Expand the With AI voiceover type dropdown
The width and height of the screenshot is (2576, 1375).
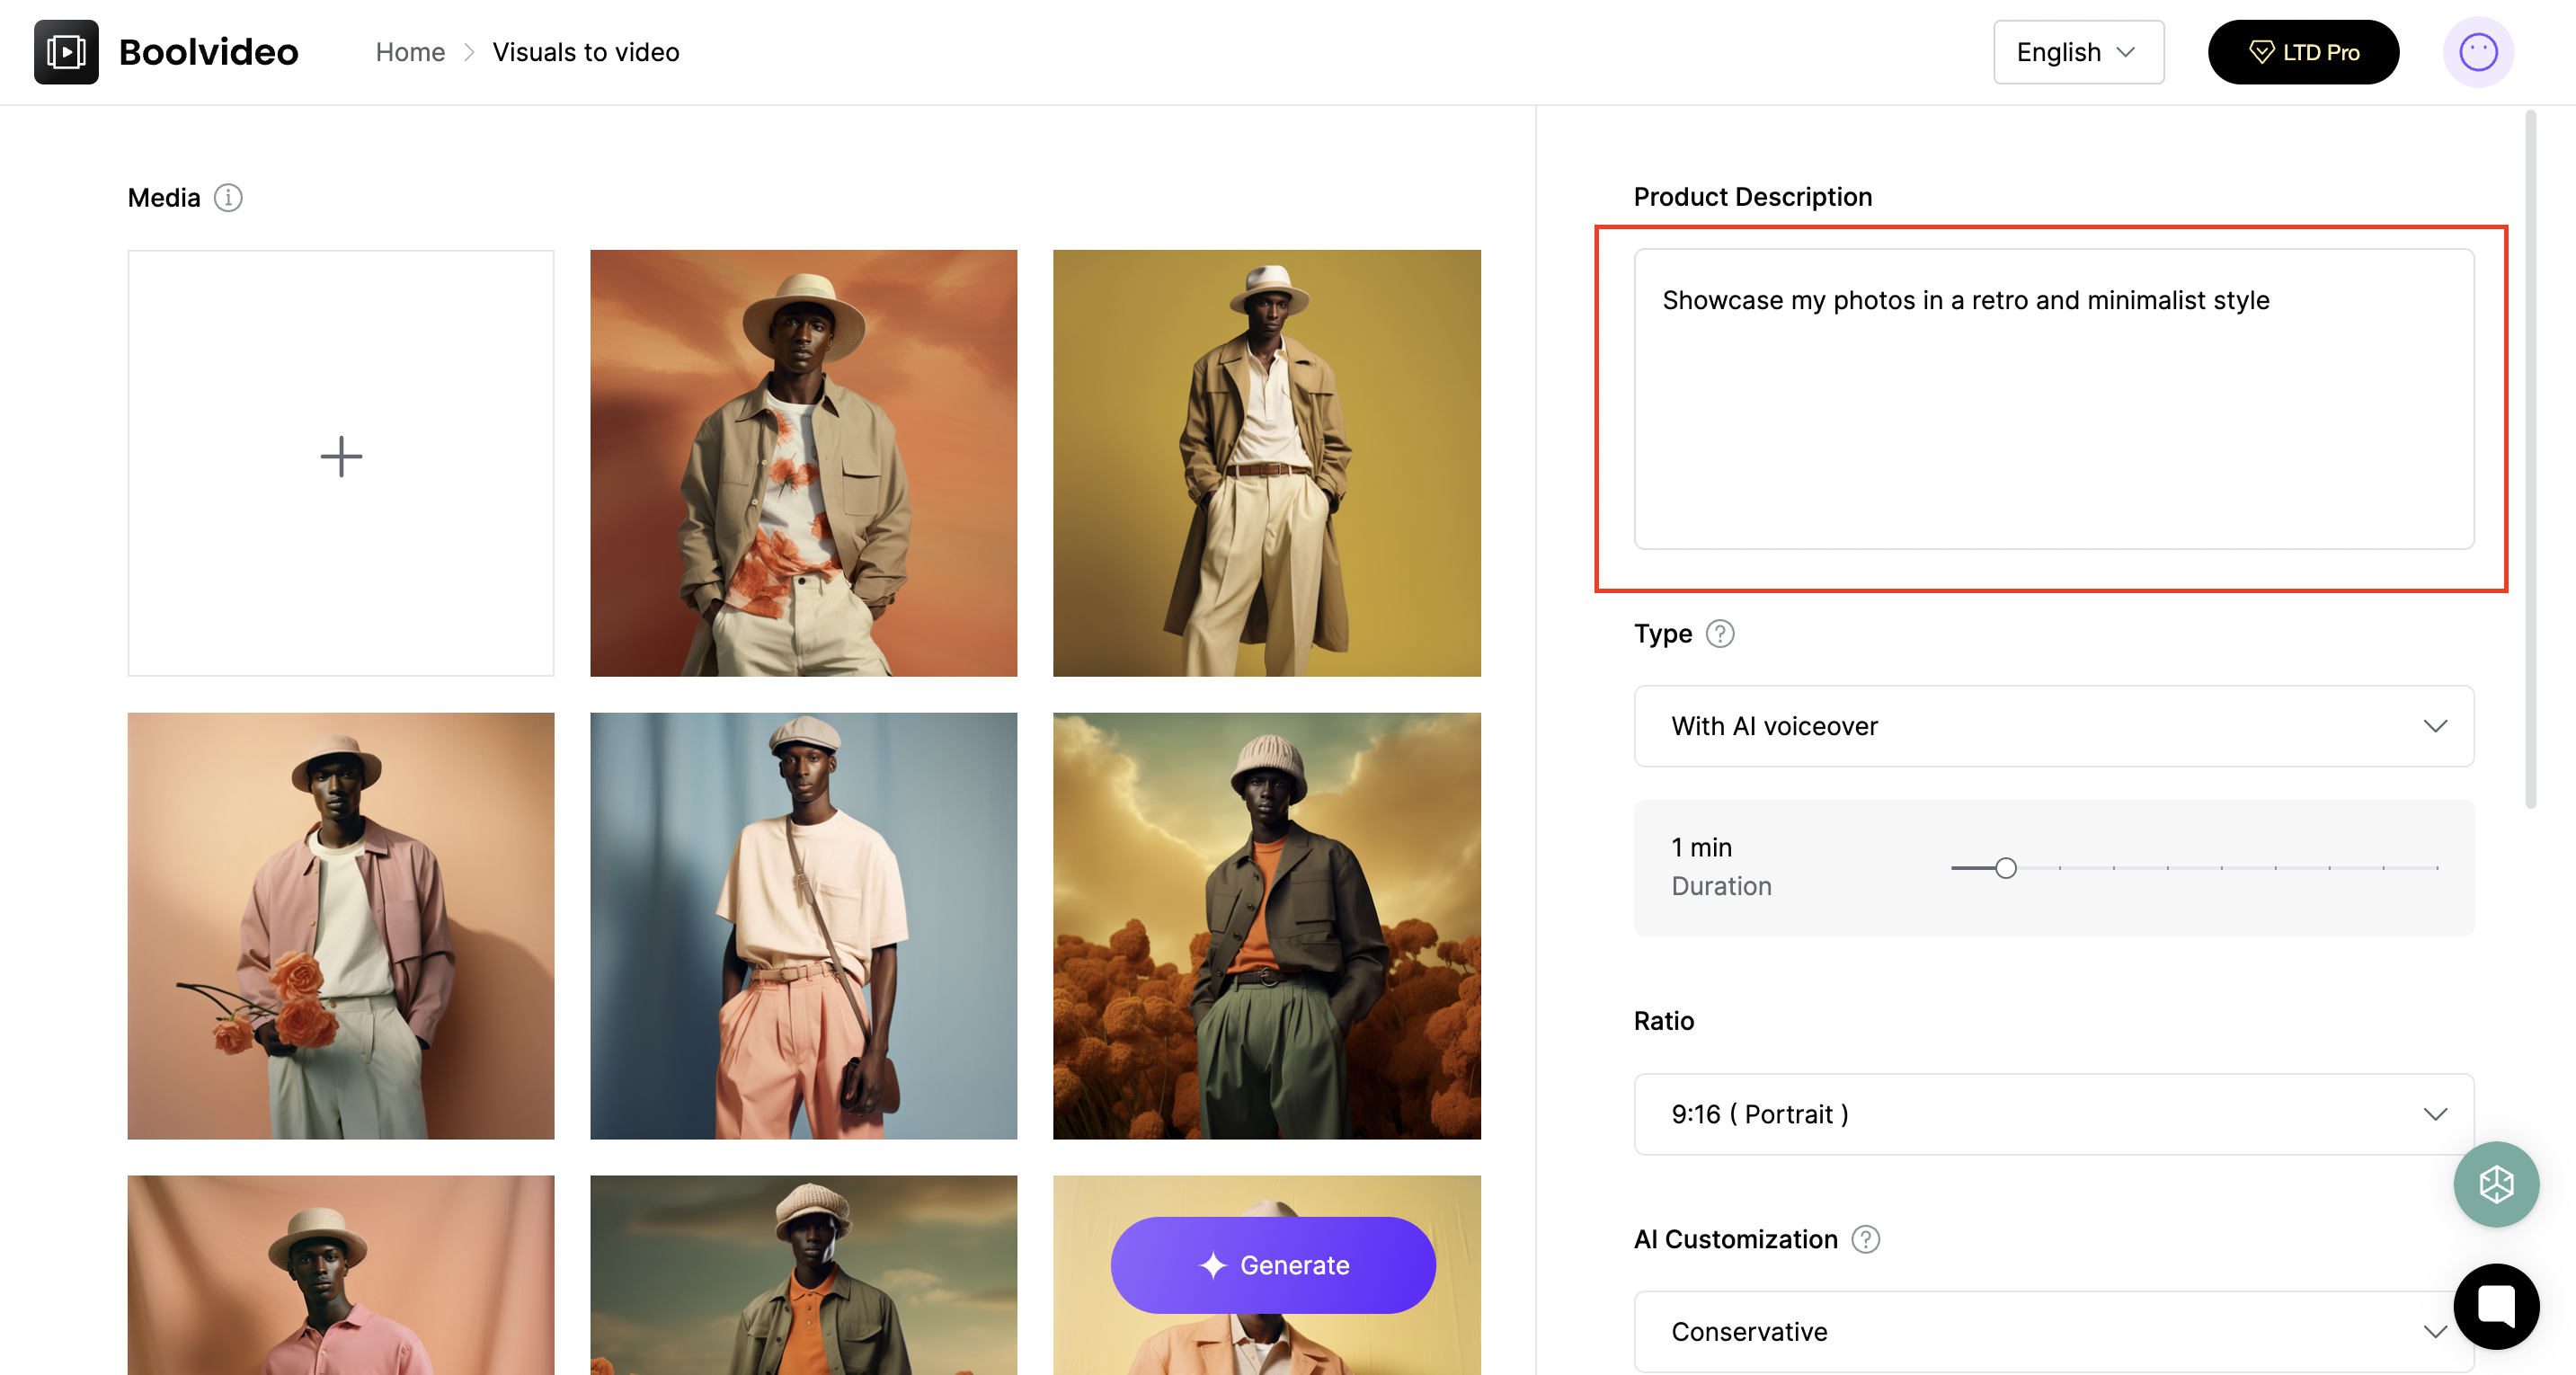(x=2054, y=726)
